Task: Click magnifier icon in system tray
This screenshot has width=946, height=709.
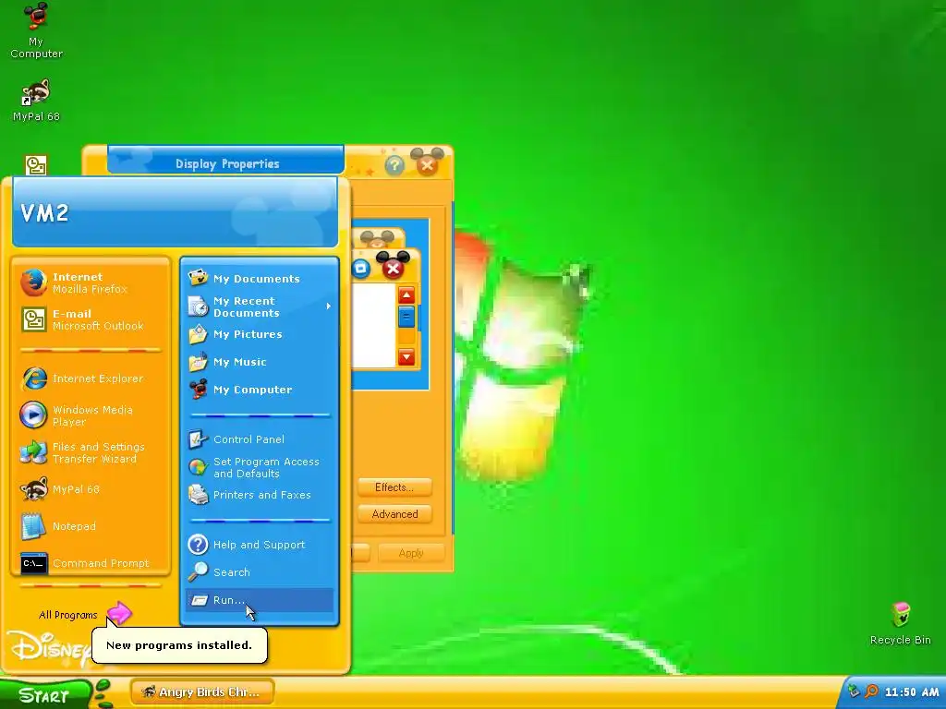Action: (871, 691)
